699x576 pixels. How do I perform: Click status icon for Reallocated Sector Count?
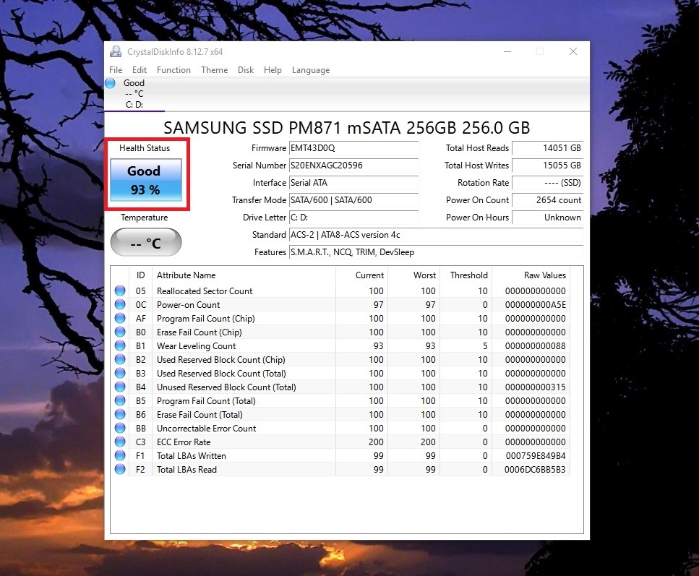tap(120, 291)
